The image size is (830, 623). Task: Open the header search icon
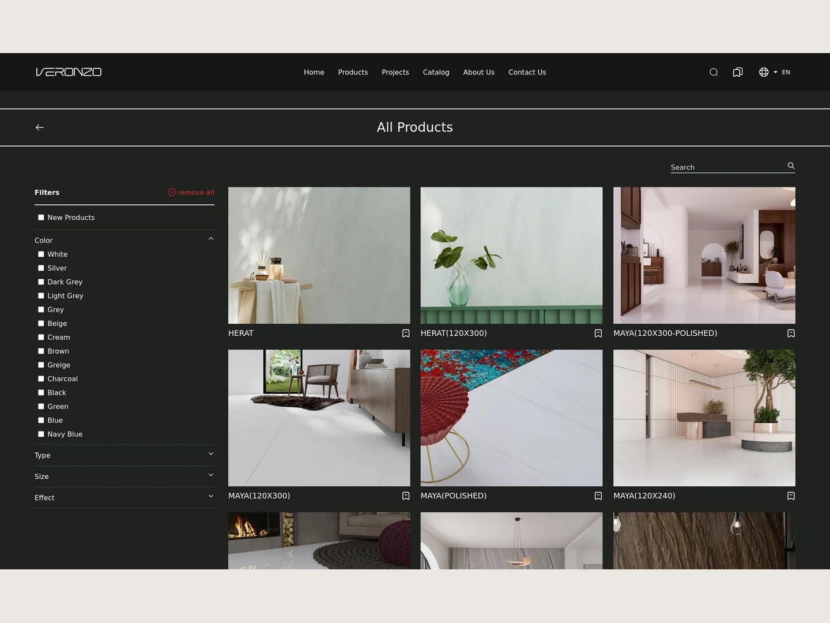tap(714, 72)
